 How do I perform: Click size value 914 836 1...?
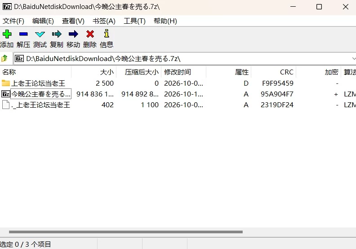[95, 94]
